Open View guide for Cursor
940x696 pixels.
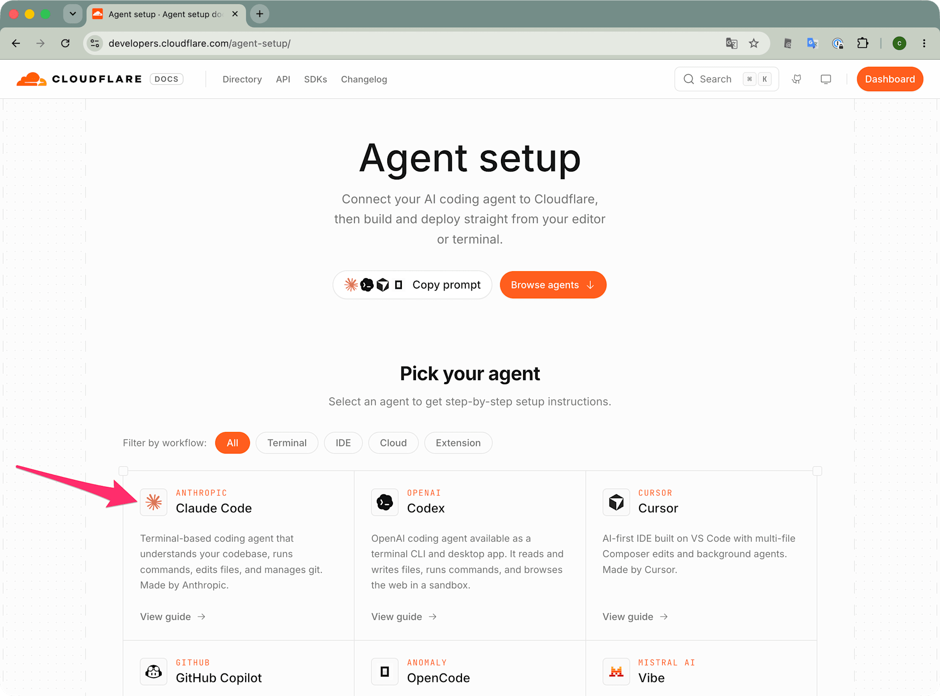(635, 617)
